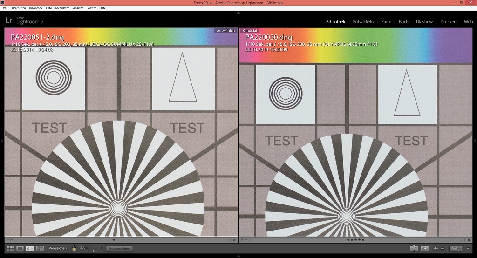Toggle the zoom link lock
477x258 pixels.
point(74,248)
